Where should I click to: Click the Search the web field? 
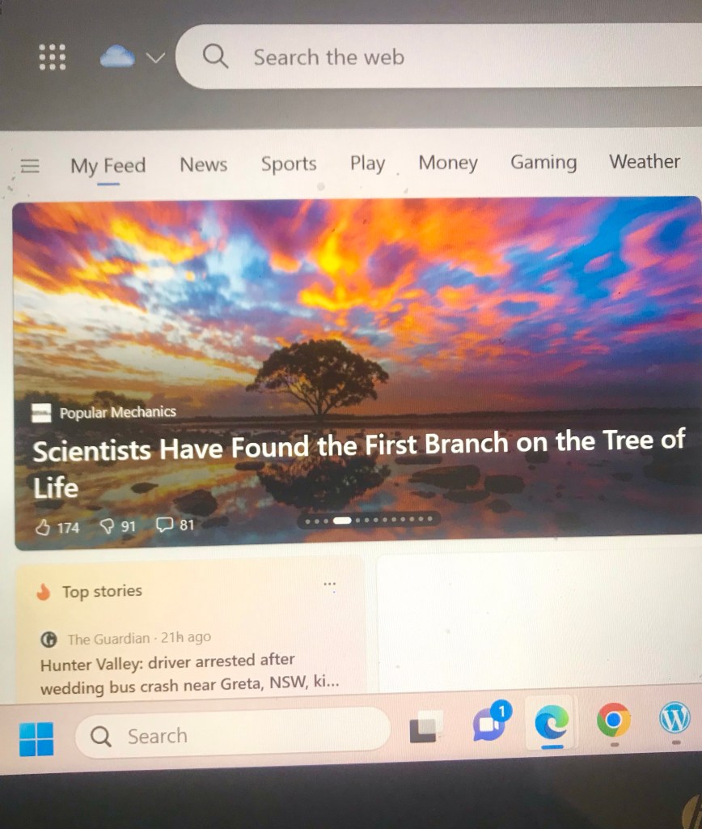(439, 56)
